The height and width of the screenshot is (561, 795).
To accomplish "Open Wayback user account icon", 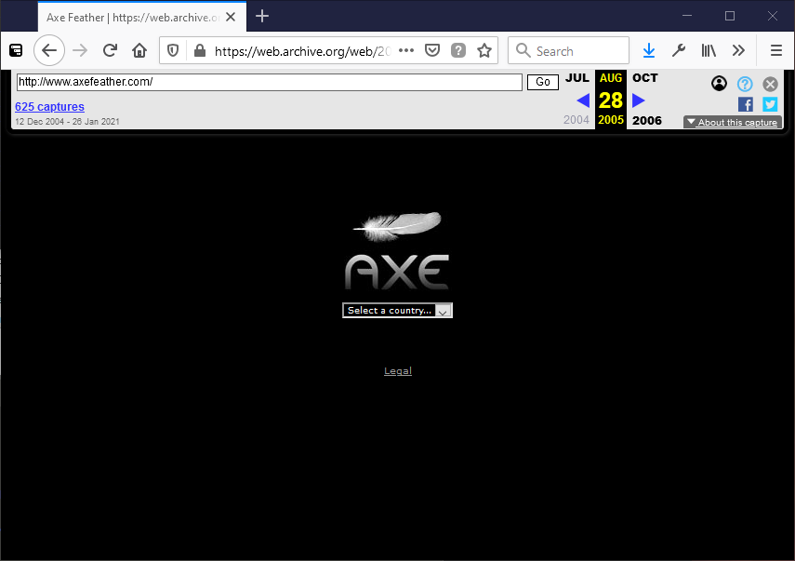I will 719,83.
